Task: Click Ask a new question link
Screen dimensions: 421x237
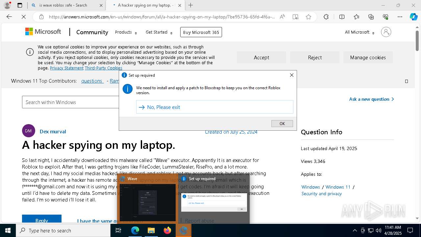Action: pos(372,99)
